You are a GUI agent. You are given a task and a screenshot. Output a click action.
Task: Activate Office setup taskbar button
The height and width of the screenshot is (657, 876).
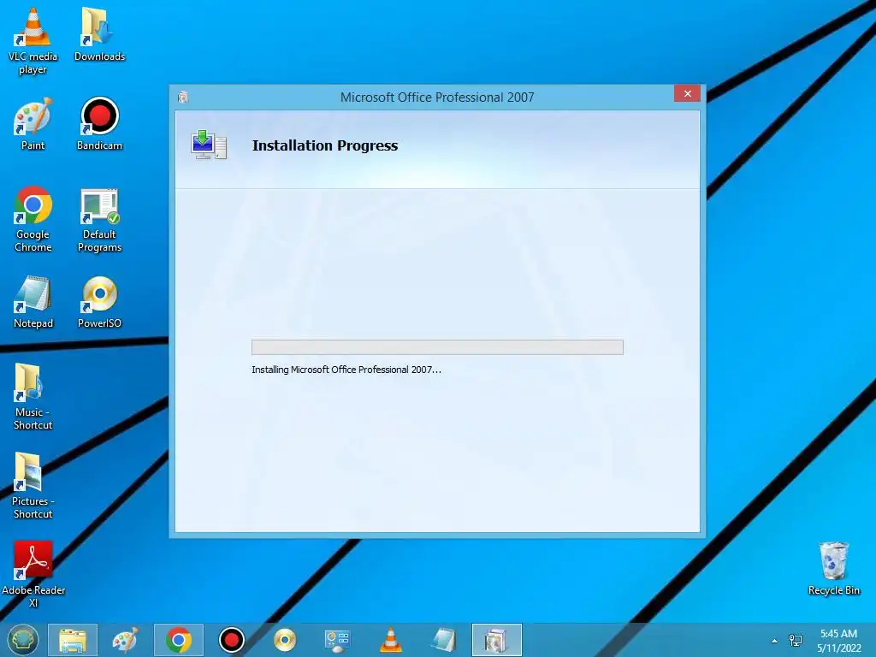click(x=497, y=640)
